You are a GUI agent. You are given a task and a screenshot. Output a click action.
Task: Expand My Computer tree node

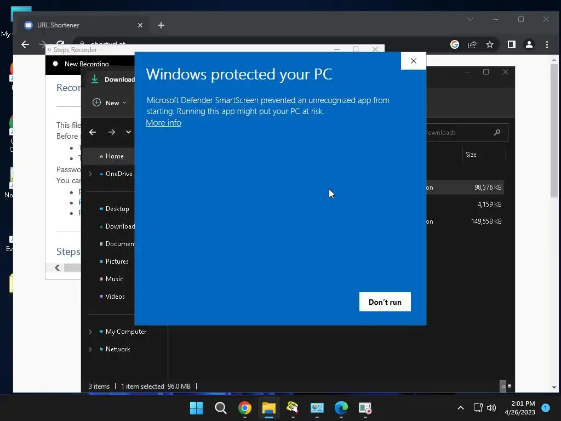click(x=90, y=332)
